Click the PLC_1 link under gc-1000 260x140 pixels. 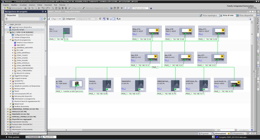[x=58, y=86]
